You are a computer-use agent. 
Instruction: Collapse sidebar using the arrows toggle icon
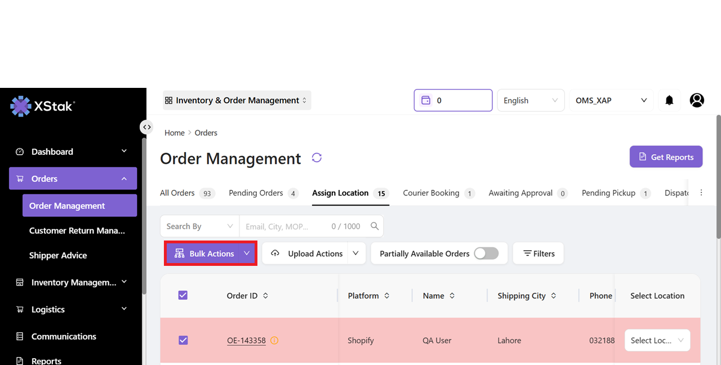(x=146, y=127)
